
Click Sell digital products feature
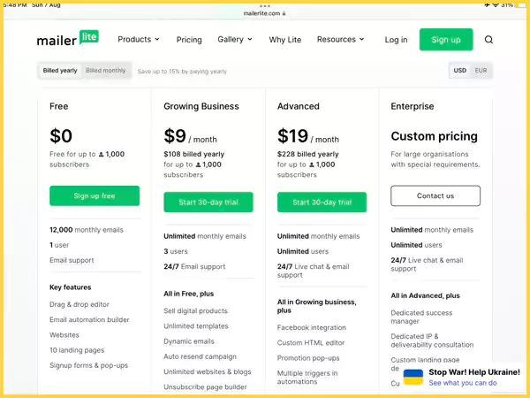195,310
